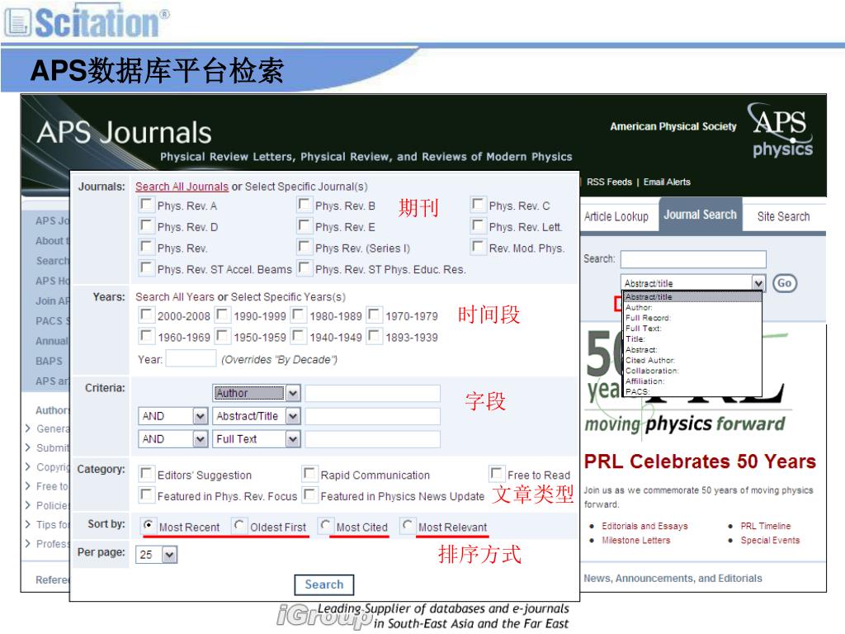Open PRL Timeline link
The height and width of the screenshot is (634, 845).
(765, 526)
